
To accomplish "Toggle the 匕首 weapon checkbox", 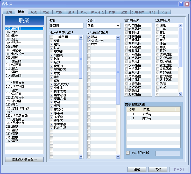I will pyautogui.click(x=52, y=59).
